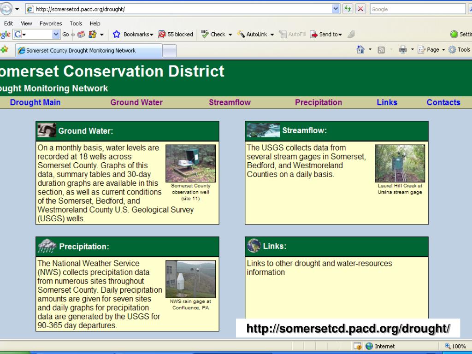The image size is (472, 354).
Task: Click the Precipitation: heading text
Action: [x=84, y=247]
